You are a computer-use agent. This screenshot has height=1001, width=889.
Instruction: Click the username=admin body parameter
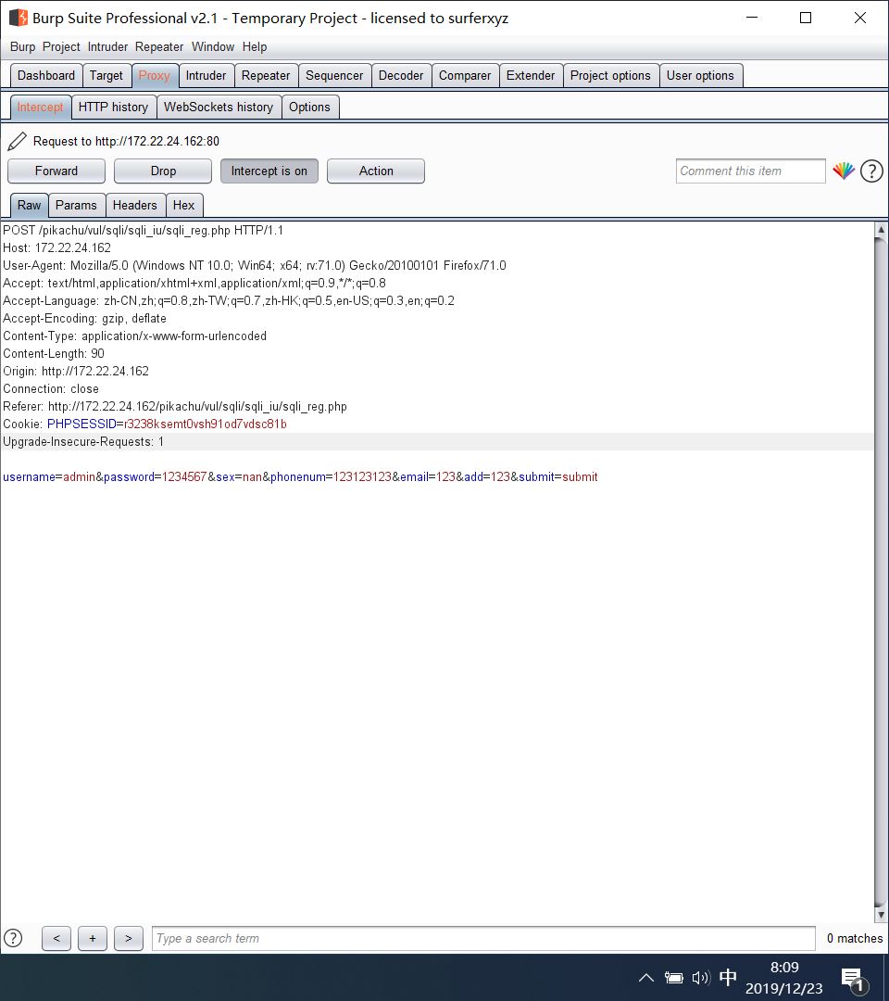pyautogui.click(x=48, y=477)
